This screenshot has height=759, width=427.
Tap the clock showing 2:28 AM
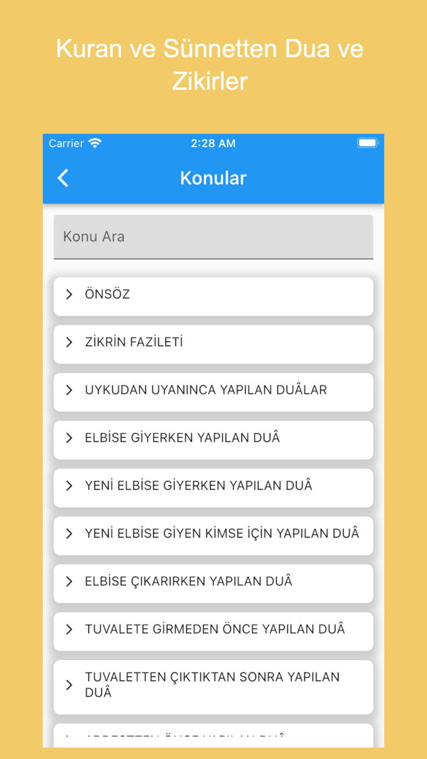[x=213, y=143]
